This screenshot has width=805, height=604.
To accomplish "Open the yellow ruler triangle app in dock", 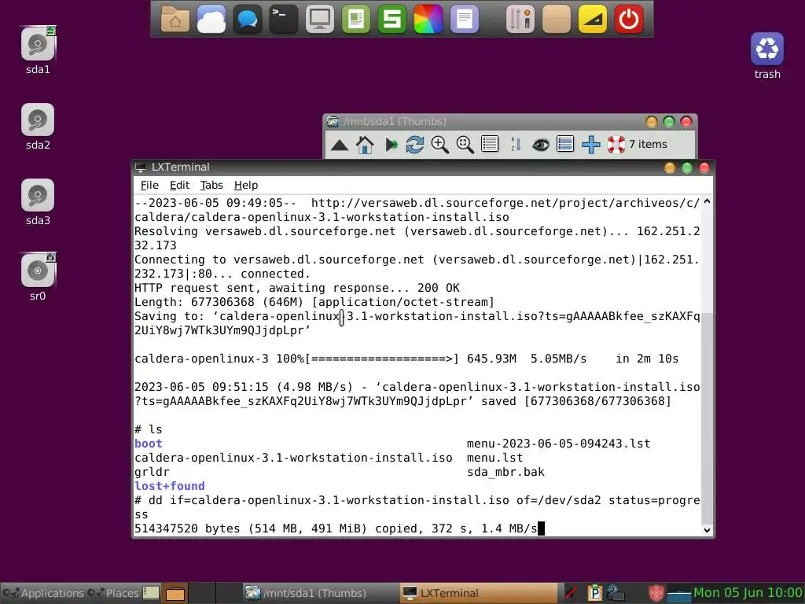I will [593, 20].
